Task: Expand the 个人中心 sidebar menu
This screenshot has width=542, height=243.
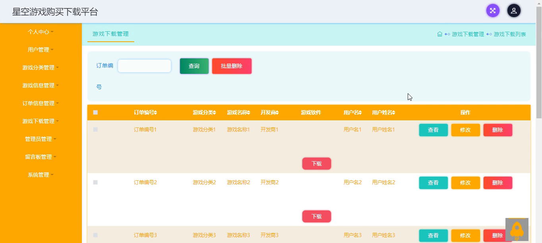Action: click(41, 32)
